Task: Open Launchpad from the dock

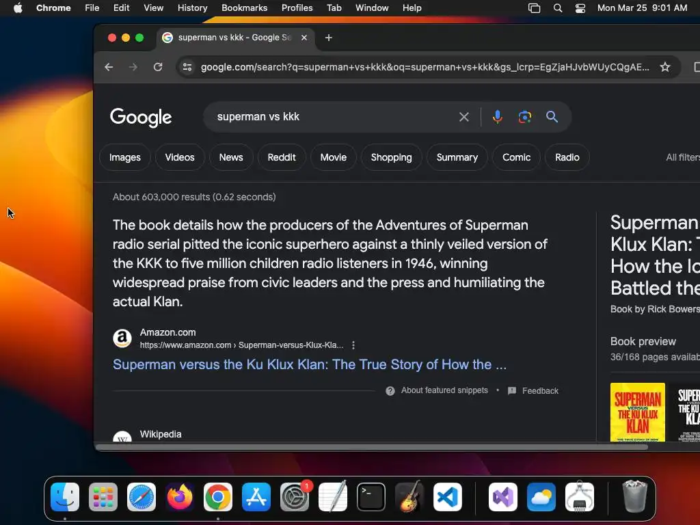Action: point(103,497)
